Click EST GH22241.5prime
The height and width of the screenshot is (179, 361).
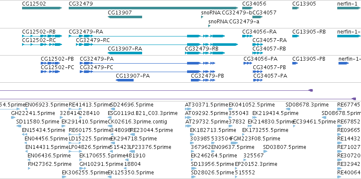[33, 113]
